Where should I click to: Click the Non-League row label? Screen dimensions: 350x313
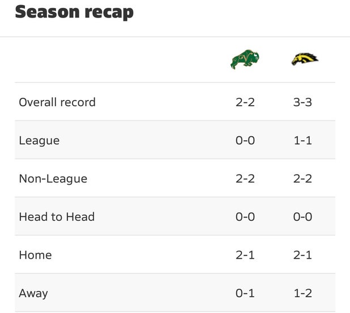[53, 179]
